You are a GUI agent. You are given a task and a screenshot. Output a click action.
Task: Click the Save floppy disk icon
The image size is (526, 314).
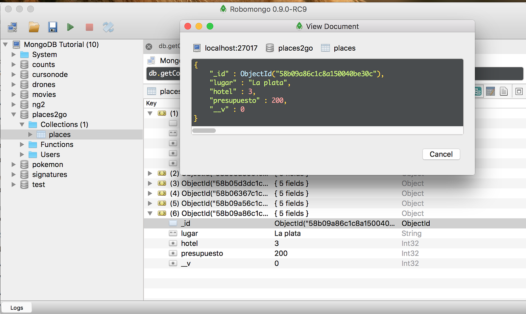(x=53, y=27)
